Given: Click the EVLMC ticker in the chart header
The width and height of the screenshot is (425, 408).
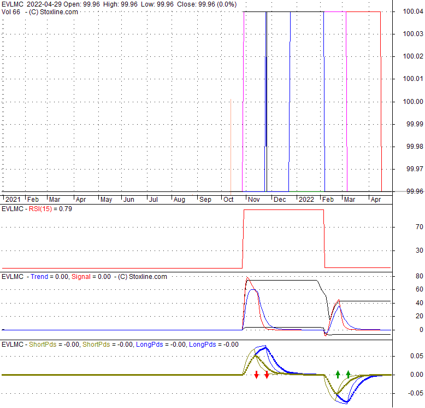Looking at the screenshot, I should [x=13, y=4].
